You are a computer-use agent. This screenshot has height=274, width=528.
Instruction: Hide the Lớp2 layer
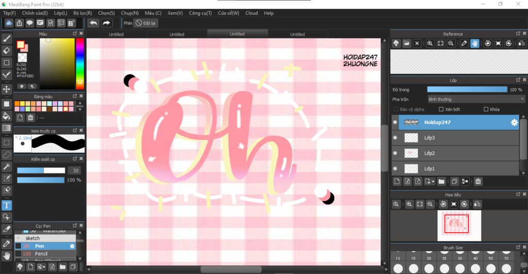click(395, 153)
